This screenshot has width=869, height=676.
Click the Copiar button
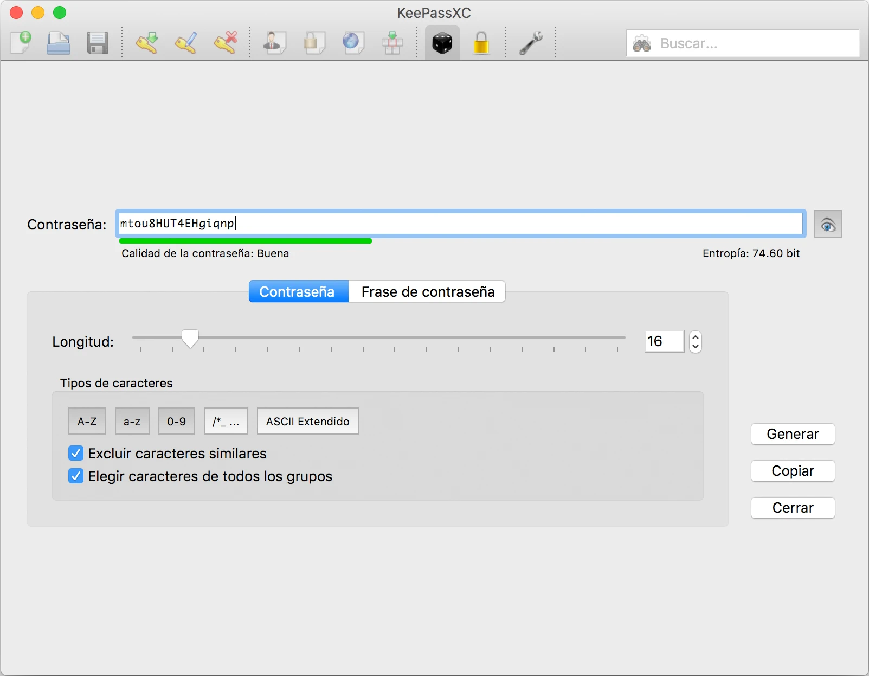click(x=793, y=471)
